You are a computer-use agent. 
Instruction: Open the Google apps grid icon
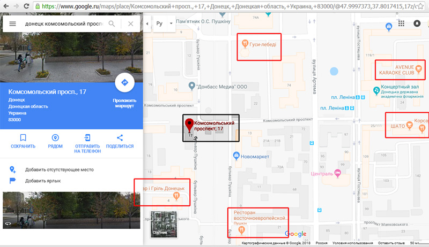pos(401,24)
